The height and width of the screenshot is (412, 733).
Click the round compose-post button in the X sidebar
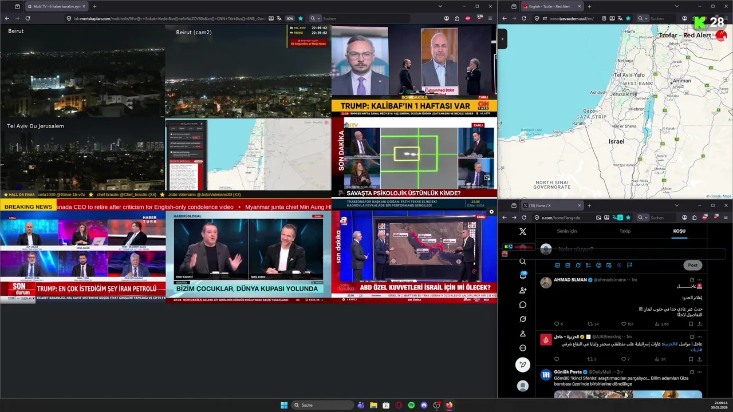click(522, 365)
